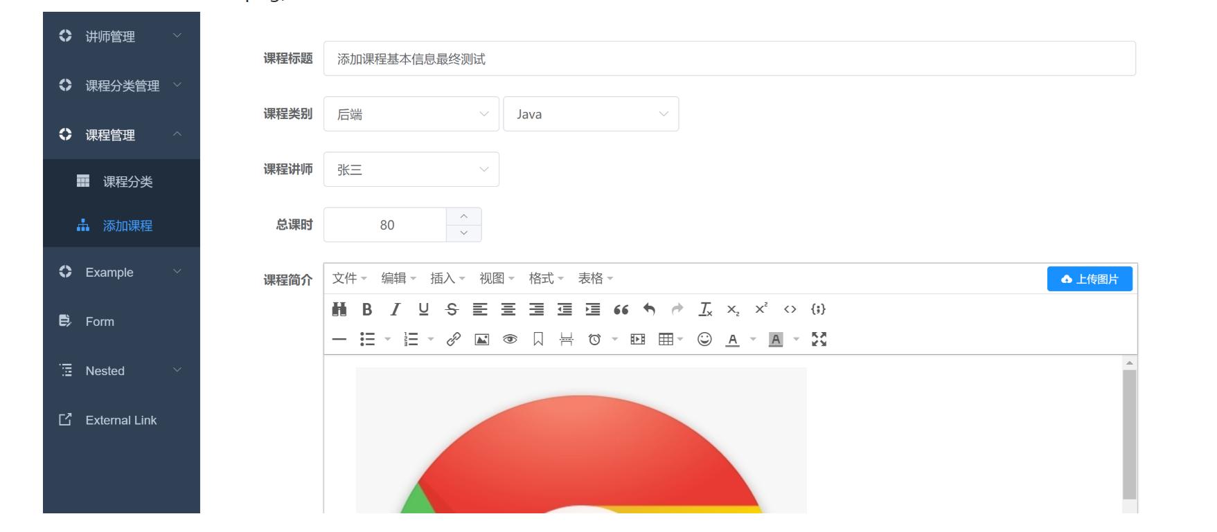Clear text formatting
This screenshot has width=1217, height=532.
tap(705, 309)
